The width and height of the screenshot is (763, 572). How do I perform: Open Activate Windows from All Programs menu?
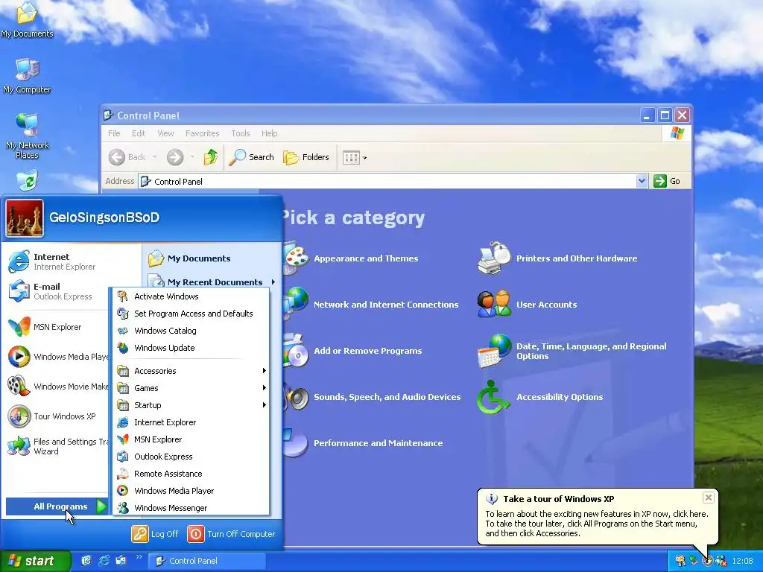pyautogui.click(x=191, y=296)
